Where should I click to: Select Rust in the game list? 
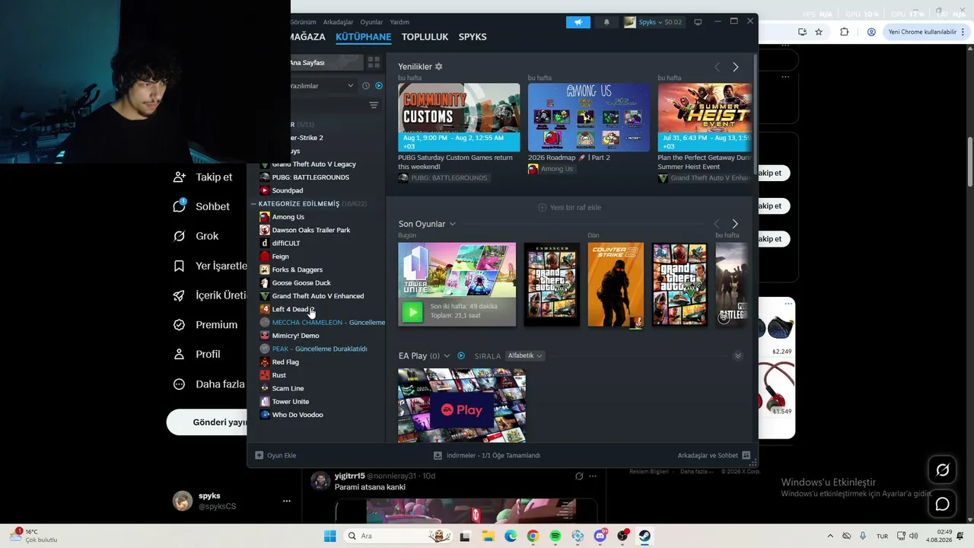(x=279, y=375)
